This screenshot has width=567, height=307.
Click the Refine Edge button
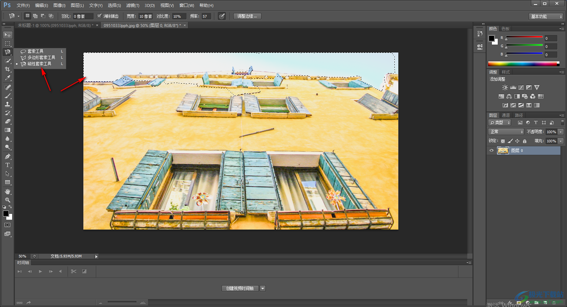(x=247, y=16)
